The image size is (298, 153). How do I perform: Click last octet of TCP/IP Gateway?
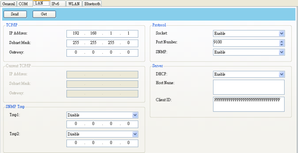pos(129,52)
